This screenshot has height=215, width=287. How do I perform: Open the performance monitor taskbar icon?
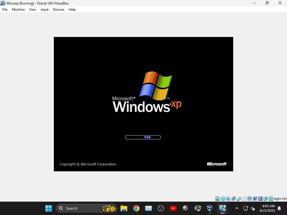pos(149,208)
